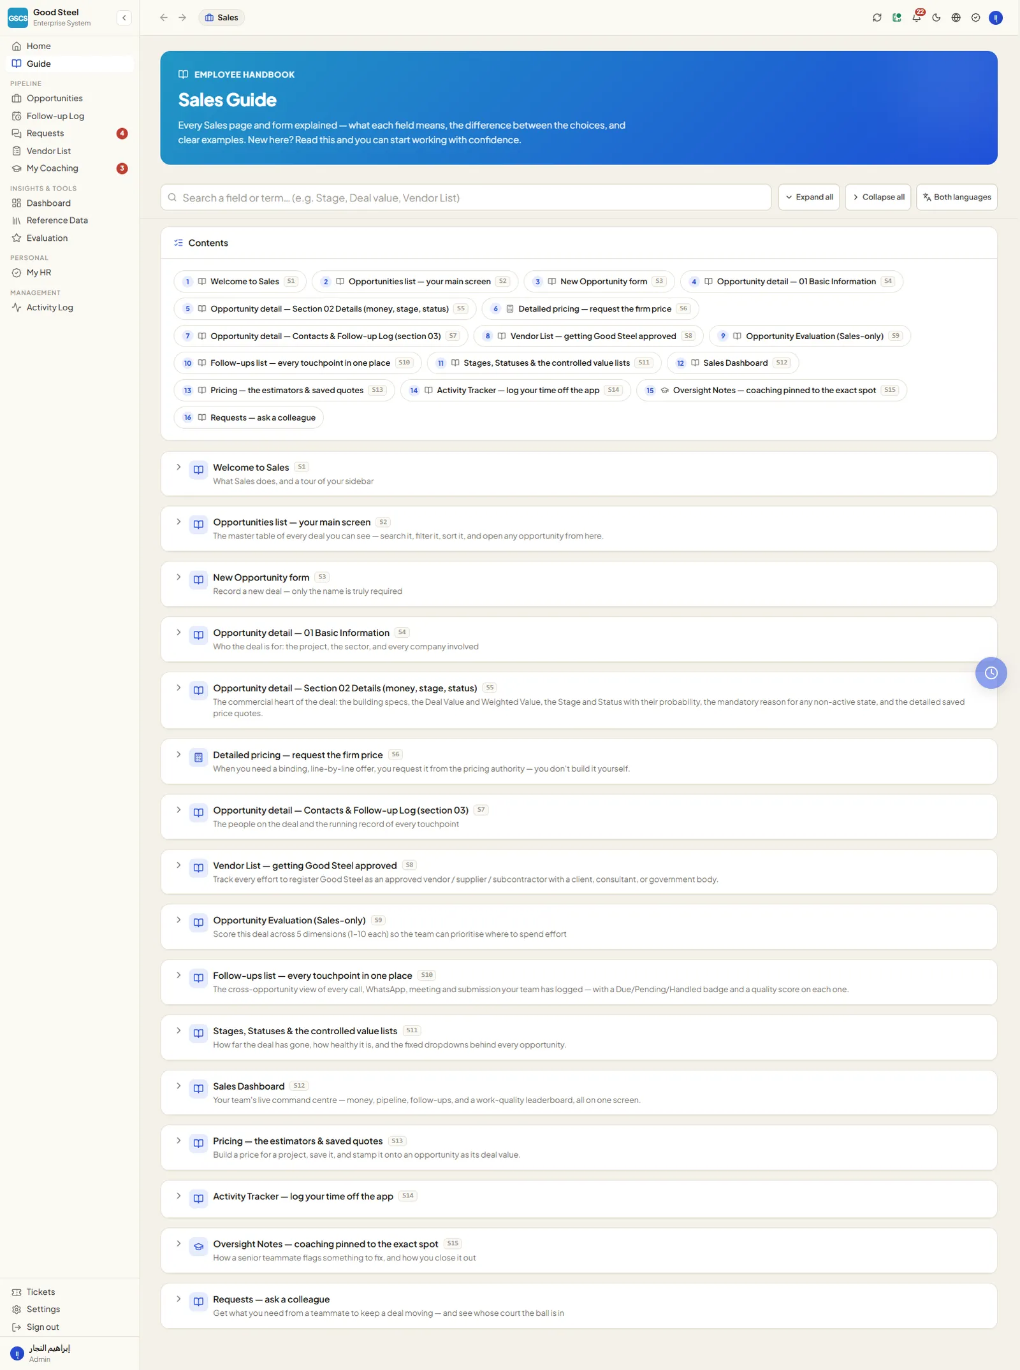This screenshot has height=1370, width=1020.
Task: Click the refresh icon in top bar
Action: coord(877,18)
